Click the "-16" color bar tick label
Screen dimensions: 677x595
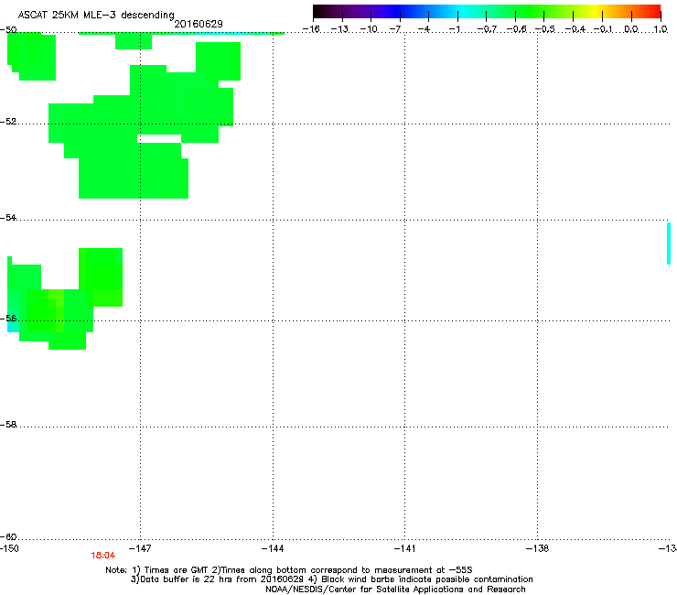(311, 29)
